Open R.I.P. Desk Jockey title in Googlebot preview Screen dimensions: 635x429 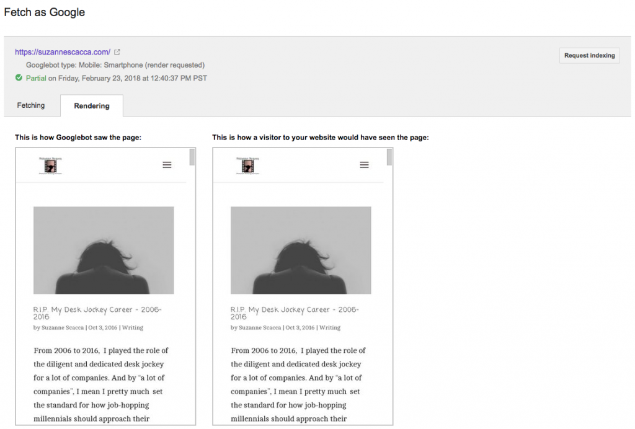pyautogui.click(x=97, y=313)
